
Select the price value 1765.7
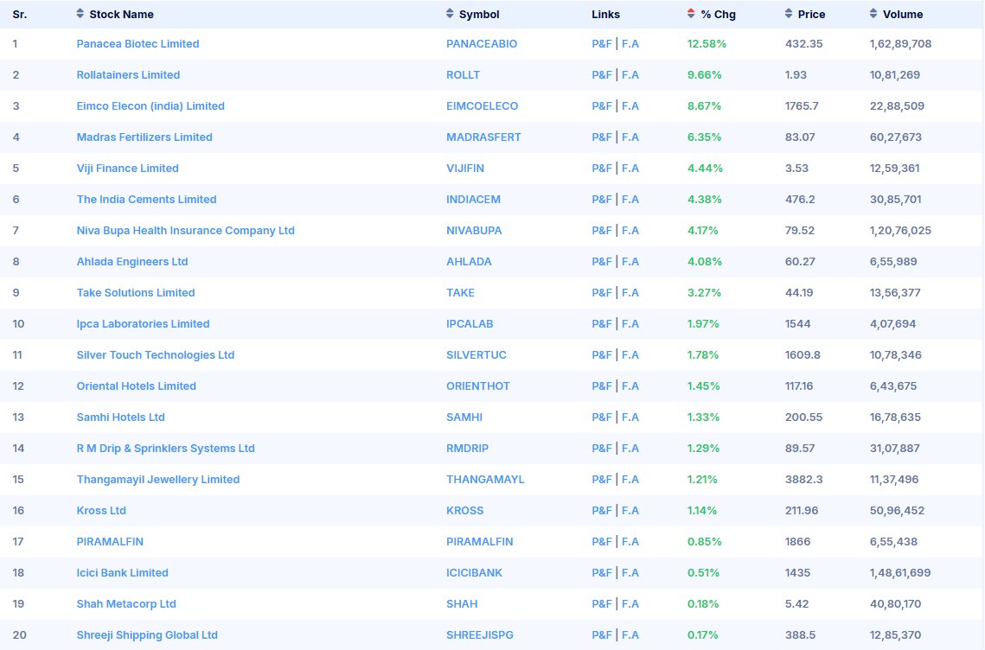[802, 106]
